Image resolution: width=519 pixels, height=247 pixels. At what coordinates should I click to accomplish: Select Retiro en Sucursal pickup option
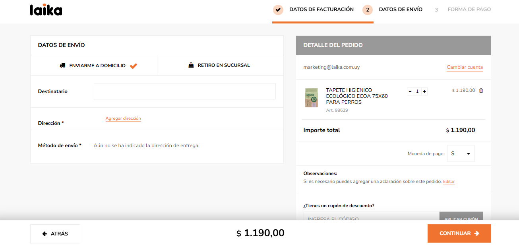(x=220, y=65)
